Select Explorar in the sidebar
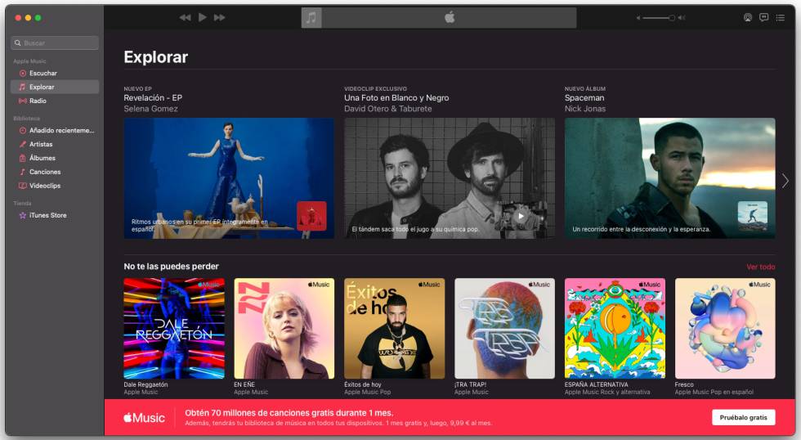This screenshot has height=440, width=801. click(x=55, y=87)
